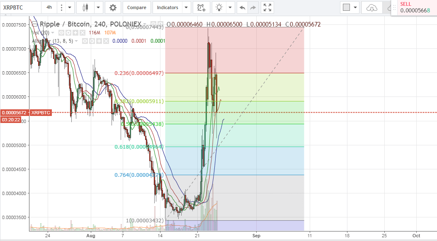Screen dimensions: 437x241
Task: Expand the Vol (20) indicator dropdown
Action: tap(52, 33)
